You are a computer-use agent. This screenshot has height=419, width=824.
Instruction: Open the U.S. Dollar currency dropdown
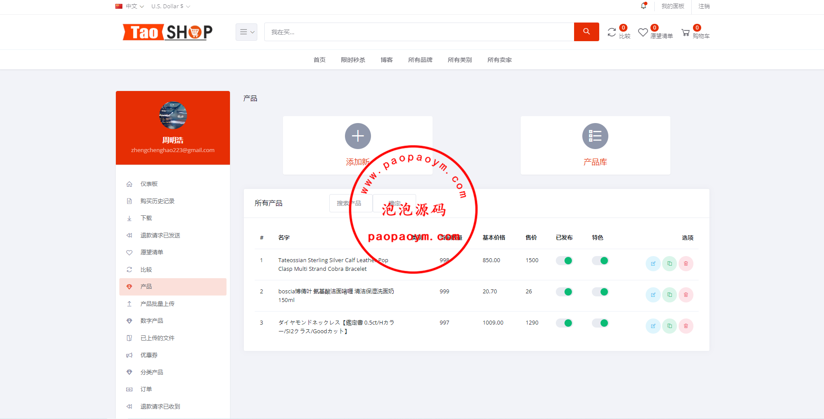click(171, 6)
